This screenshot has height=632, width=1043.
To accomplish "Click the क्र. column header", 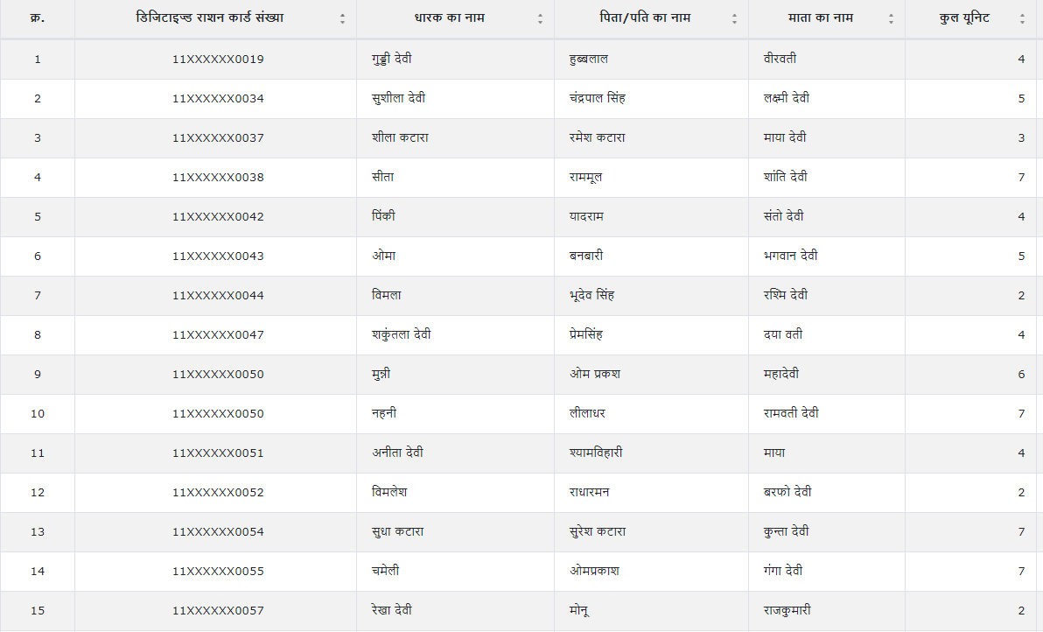I will [37, 18].
